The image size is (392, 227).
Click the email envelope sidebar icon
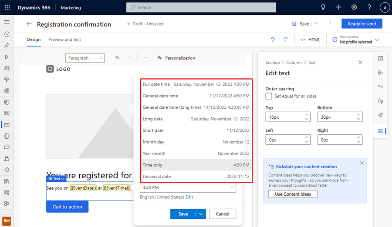pos(7,125)
